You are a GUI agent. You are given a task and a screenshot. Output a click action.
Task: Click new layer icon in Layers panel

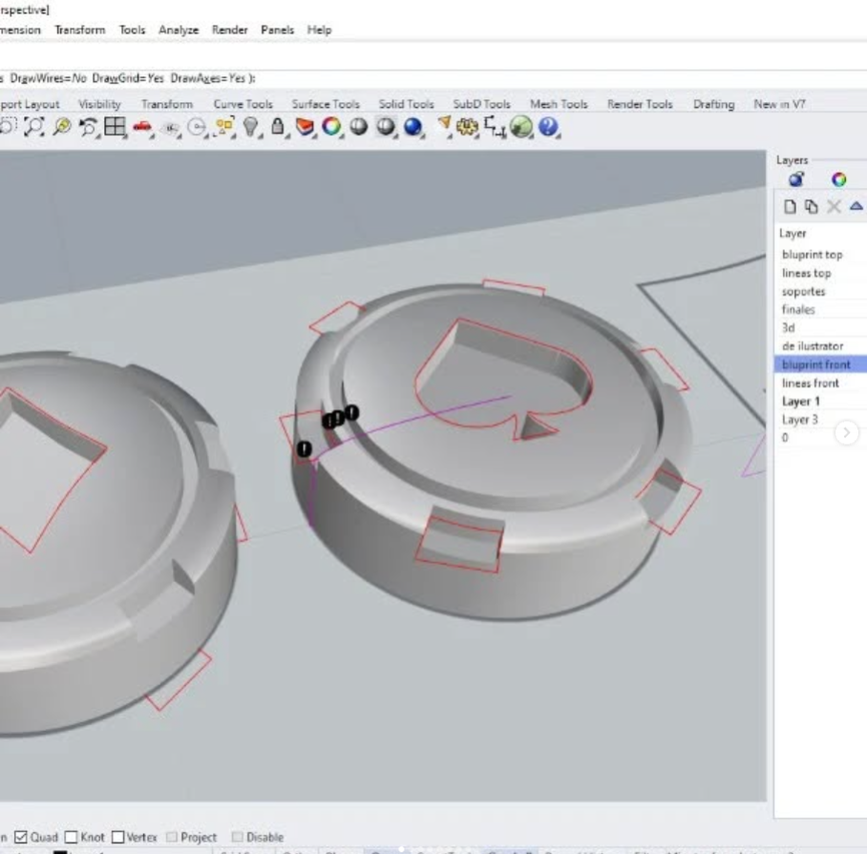[x=790, y=206]
